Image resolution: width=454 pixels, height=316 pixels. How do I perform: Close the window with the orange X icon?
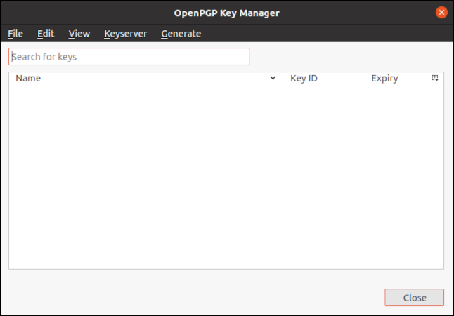click(x=441, y=13)
